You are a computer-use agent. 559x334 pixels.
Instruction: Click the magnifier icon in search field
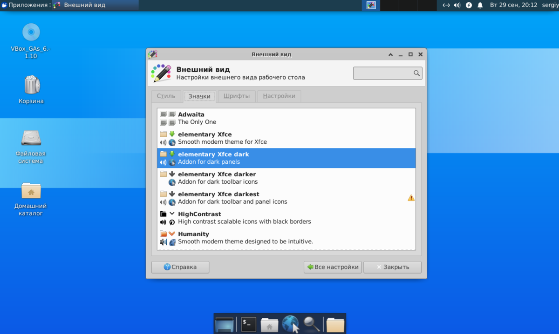416,73
